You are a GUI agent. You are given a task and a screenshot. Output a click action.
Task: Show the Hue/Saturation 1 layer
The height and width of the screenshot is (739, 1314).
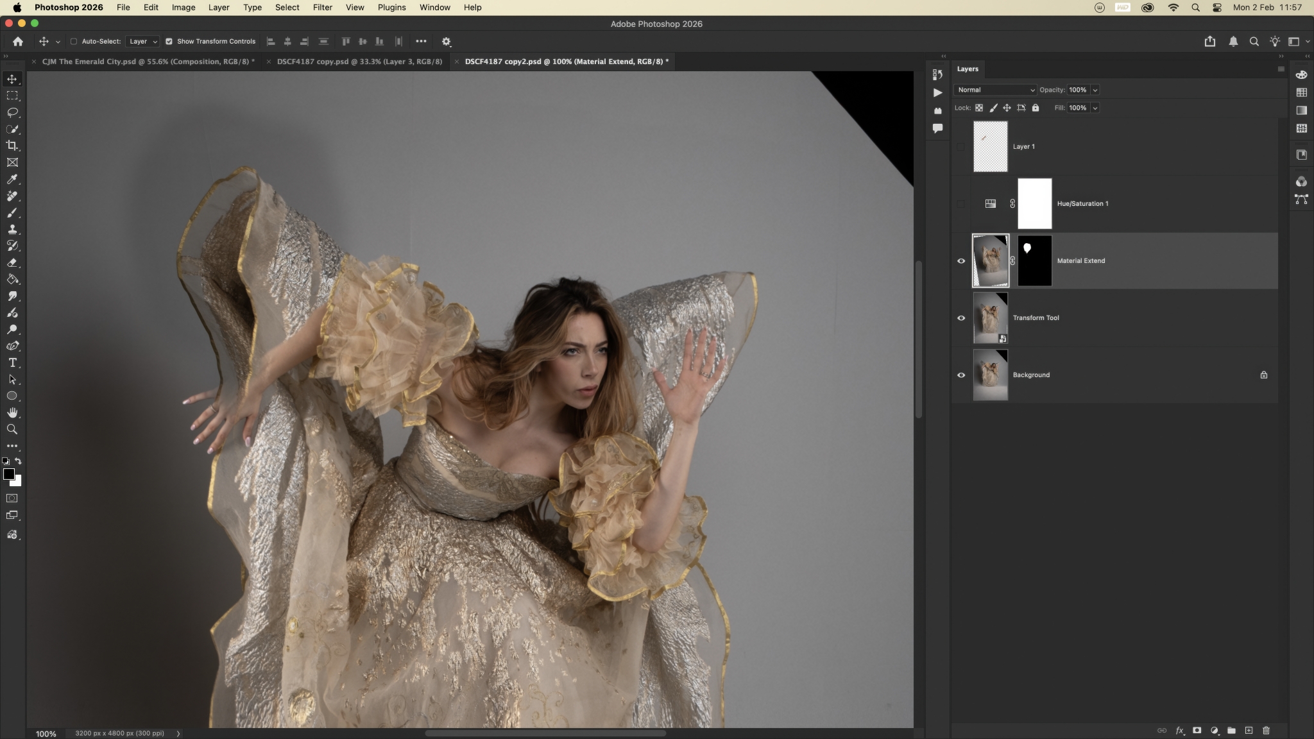(960, 203)
